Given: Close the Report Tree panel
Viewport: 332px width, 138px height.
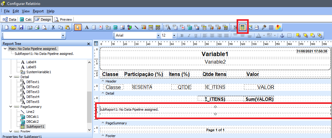Looking at the screenshot, I should (89, 44).
